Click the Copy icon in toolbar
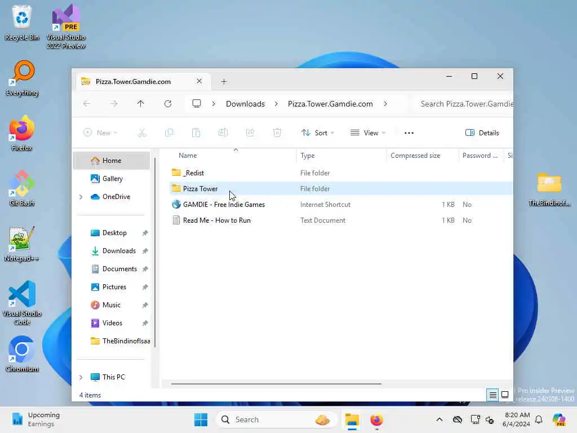 coord(169,133)
